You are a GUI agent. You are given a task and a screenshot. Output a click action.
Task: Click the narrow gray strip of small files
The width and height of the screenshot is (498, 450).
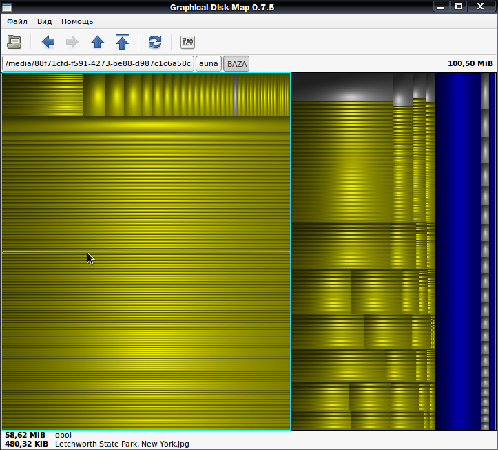[485, 251]
